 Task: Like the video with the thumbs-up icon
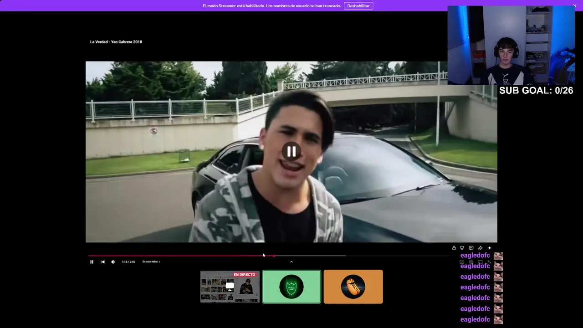(x=454, y=248)
